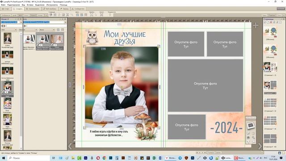Select the caption about playing football
The image size is (286, 161).
click(109, 133)
